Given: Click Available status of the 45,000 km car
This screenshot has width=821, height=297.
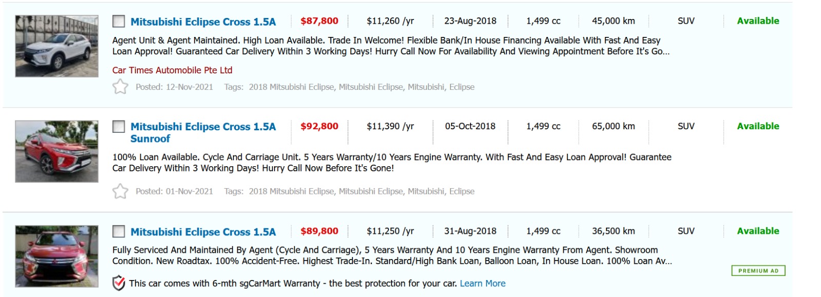Looking at the screenshot, I should click(x=757, y=21).
